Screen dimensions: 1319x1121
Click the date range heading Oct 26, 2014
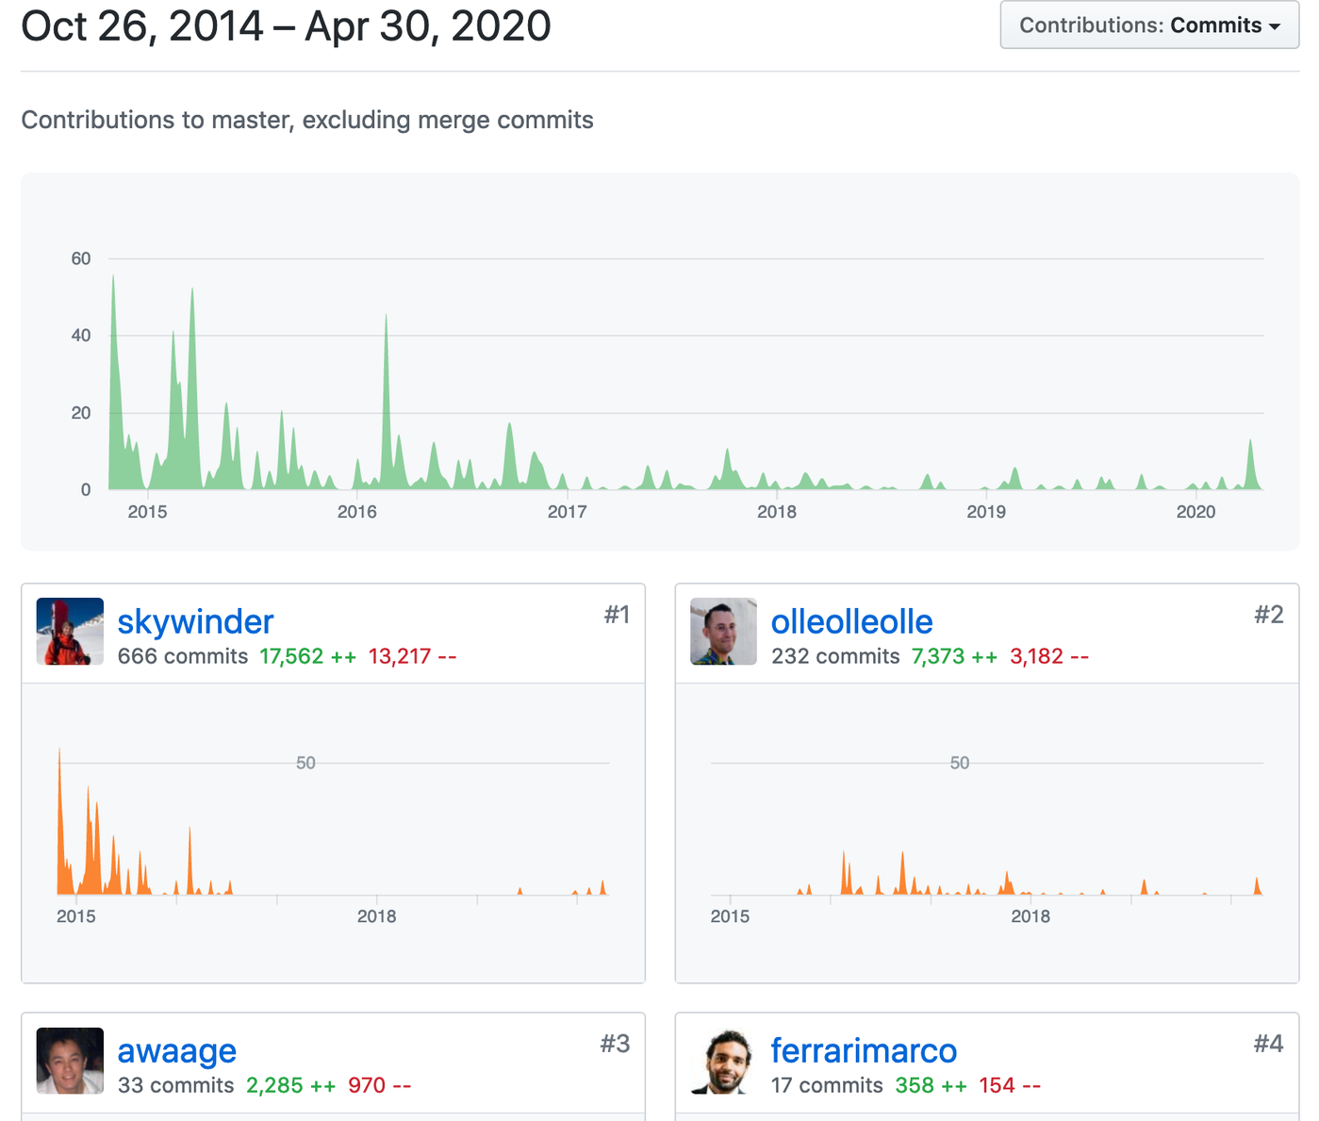click(286, 26)
